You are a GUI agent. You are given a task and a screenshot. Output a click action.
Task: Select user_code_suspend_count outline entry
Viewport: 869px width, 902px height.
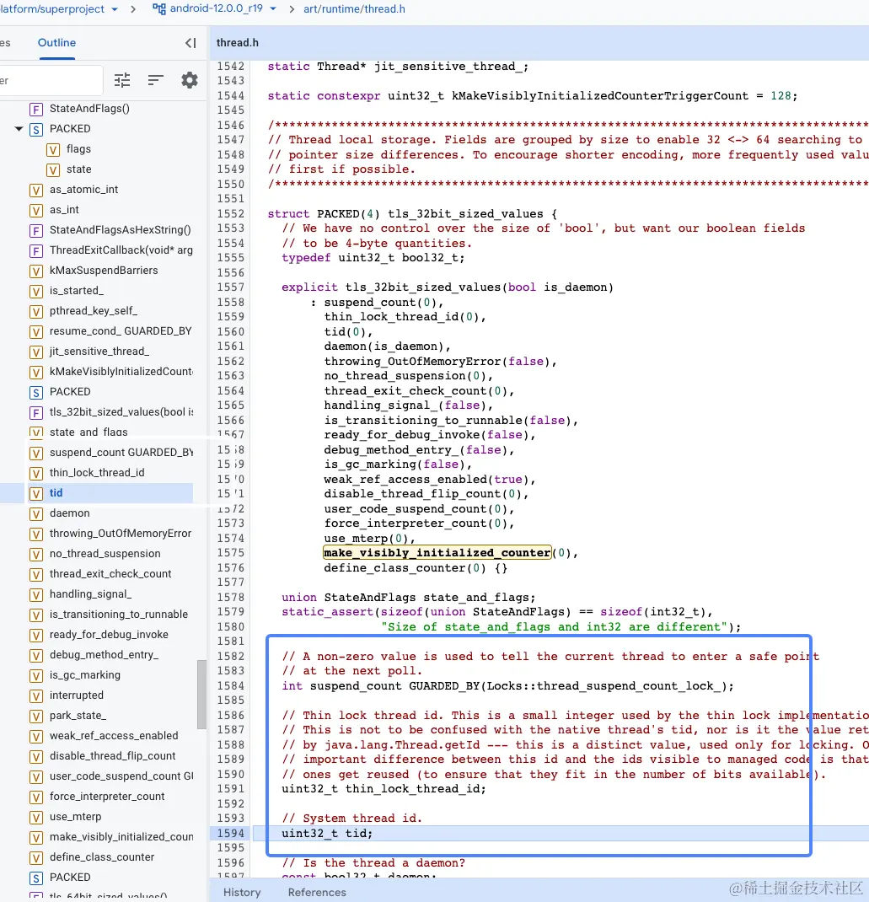(121, 776)
